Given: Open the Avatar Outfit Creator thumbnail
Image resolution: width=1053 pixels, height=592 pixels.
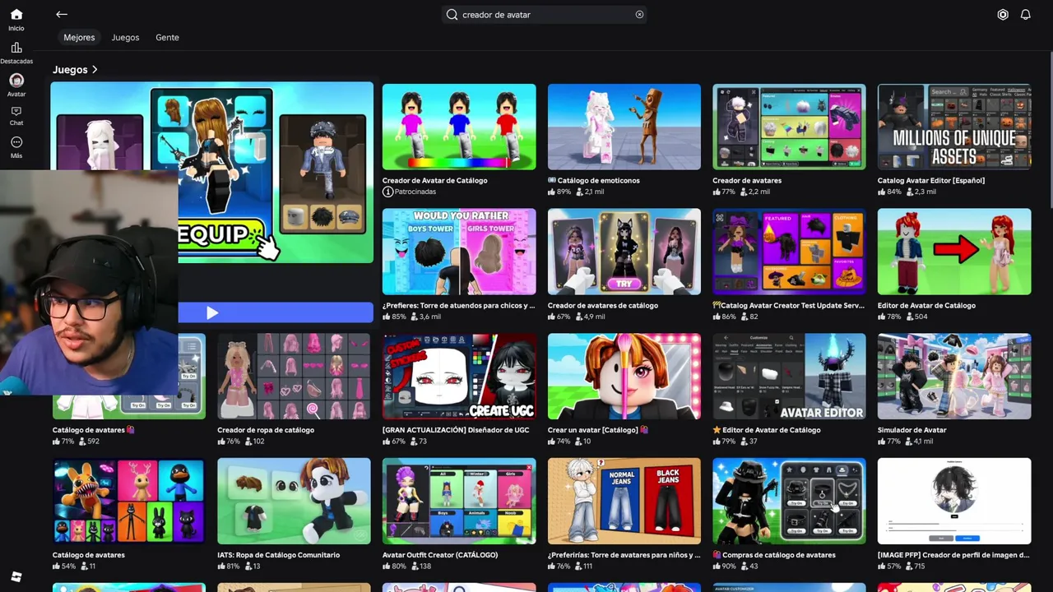Looking at the screenshot, I should point(459,502).
